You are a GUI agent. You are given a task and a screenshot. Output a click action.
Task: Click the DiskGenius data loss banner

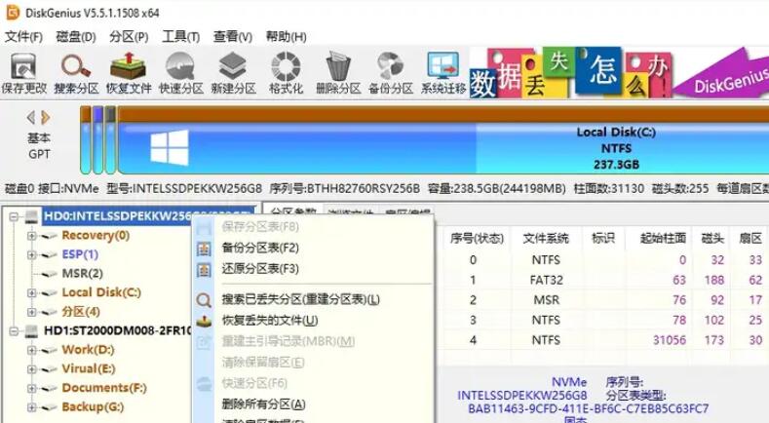619,73
